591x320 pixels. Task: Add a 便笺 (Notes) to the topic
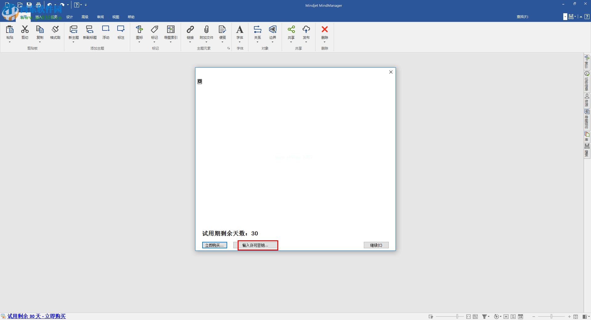[222, 29]
